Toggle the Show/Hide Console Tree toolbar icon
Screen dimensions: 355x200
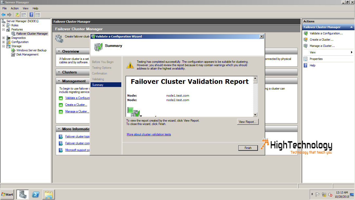[23, 15]
